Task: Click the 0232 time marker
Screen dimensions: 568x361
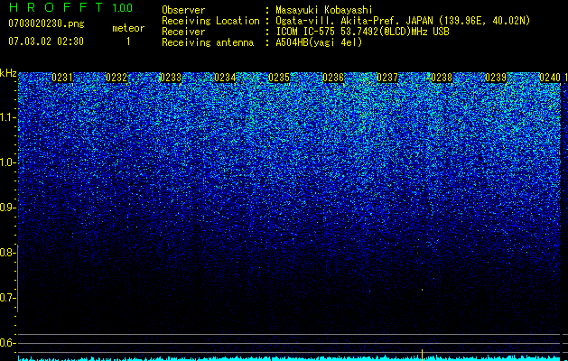Action: [x=116, y=78]
